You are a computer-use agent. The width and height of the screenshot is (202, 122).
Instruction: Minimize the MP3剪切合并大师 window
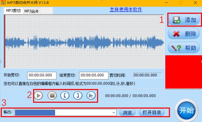tap(166, 3)
